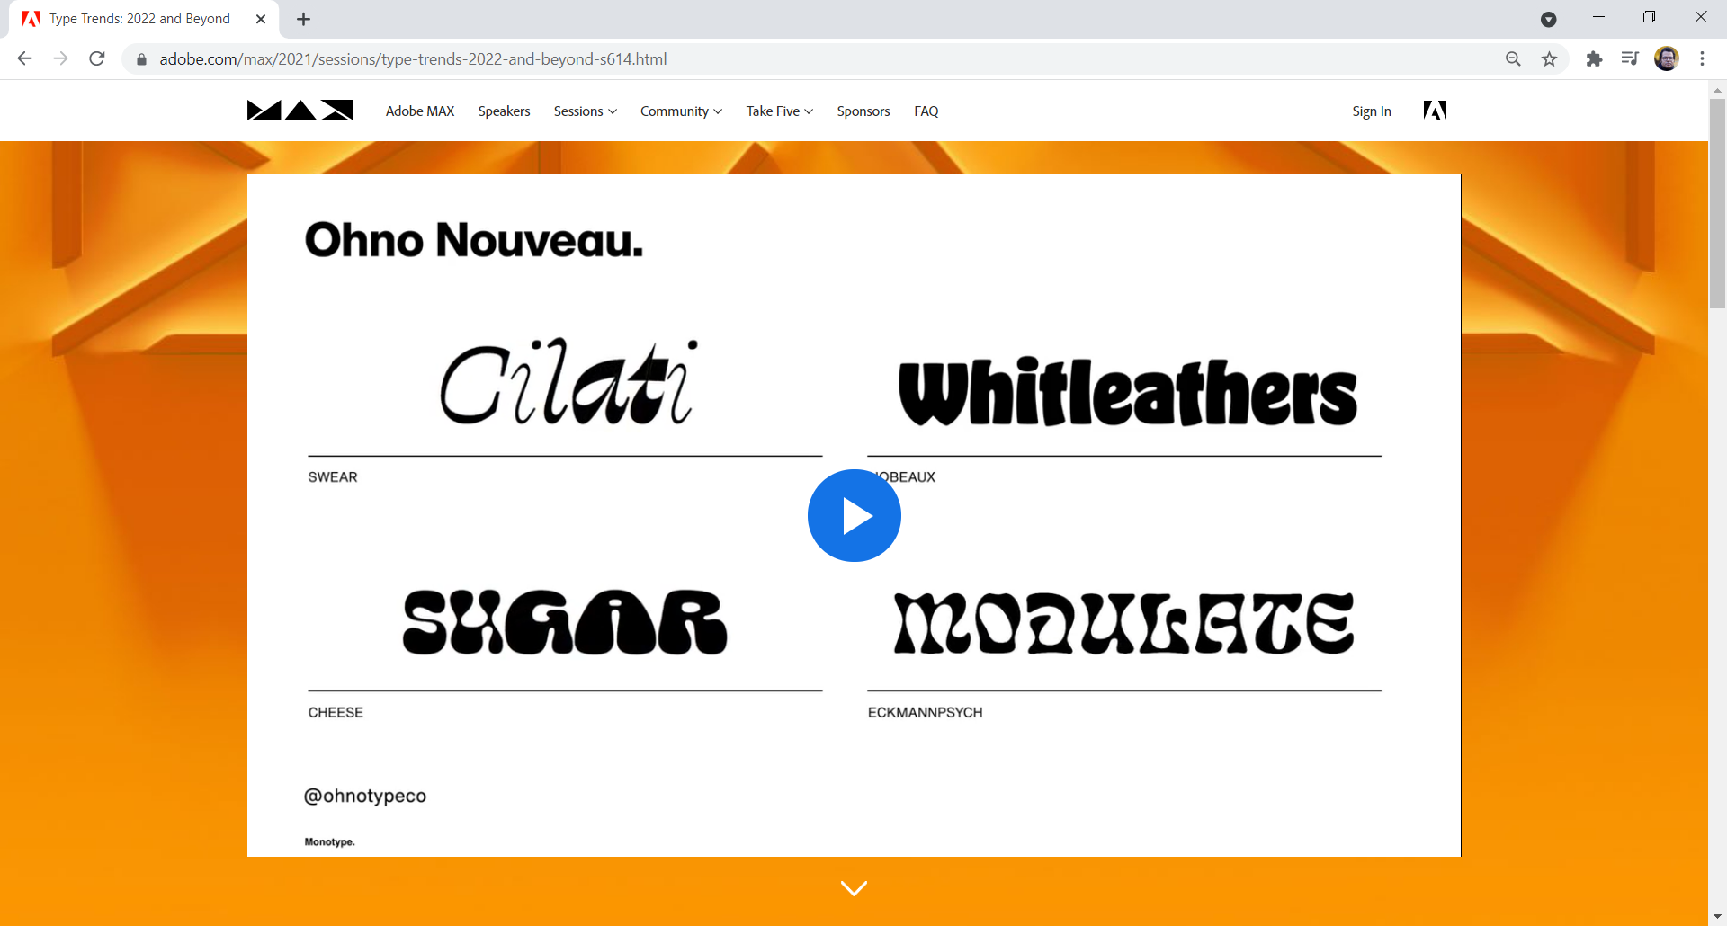Open a new browser tab
Viewport: 1727px width, 926px height.
pos(303,19)
